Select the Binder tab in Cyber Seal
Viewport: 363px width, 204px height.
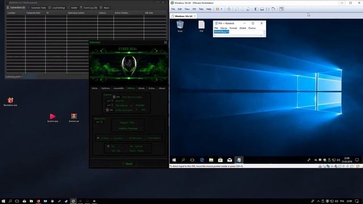coord(141,88)
